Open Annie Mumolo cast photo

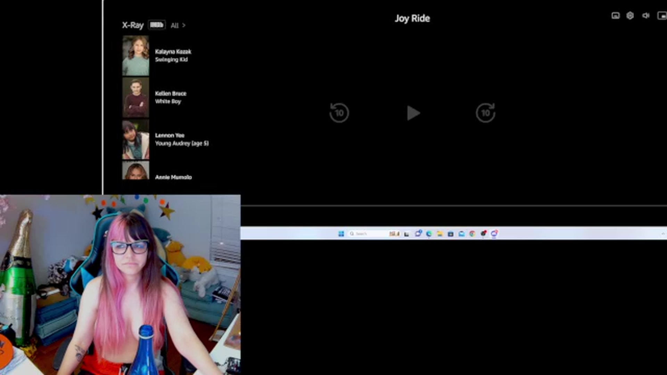tap(135, 170)
